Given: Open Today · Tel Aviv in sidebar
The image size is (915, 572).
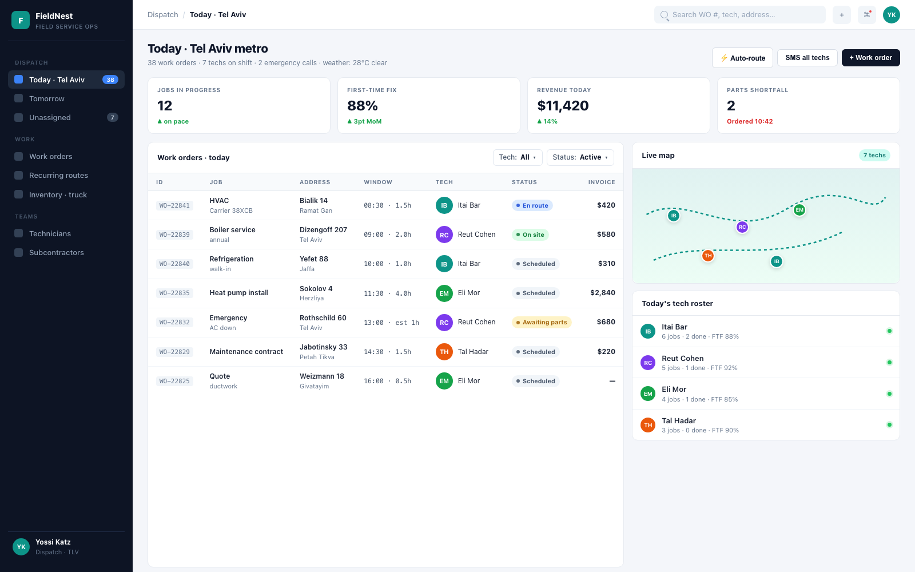Looking at the screenshot, I should [x=66, y=80].
